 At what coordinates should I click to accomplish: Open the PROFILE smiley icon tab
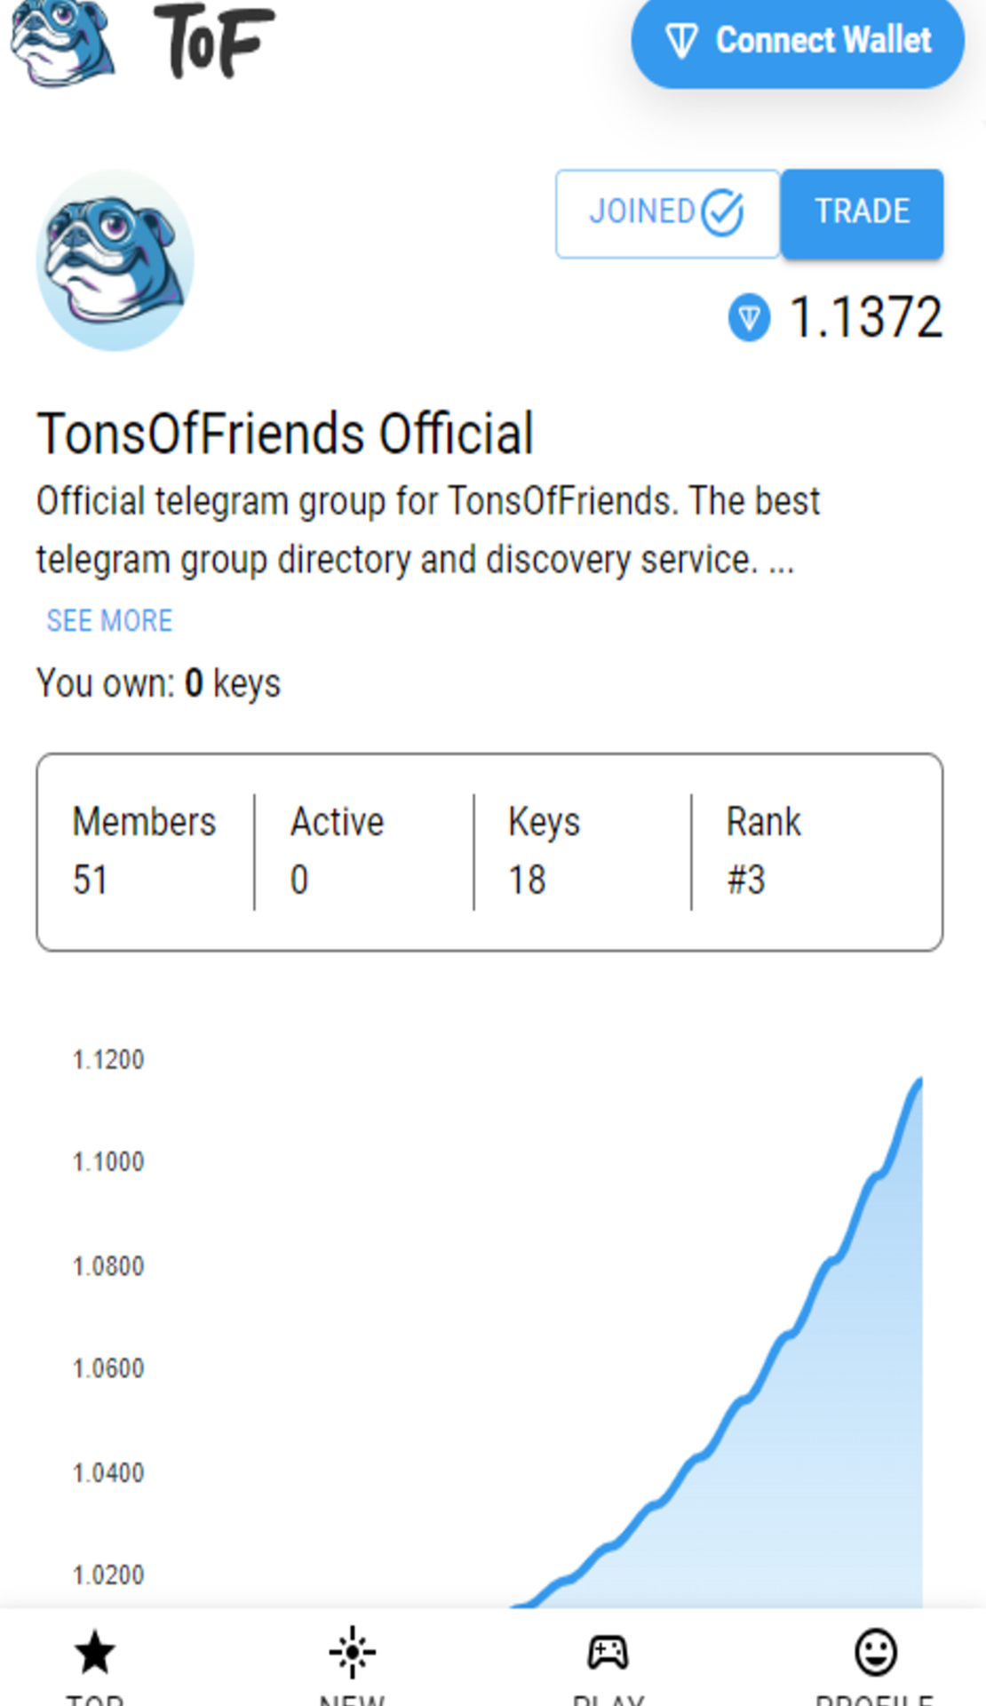coord(876,1653)
